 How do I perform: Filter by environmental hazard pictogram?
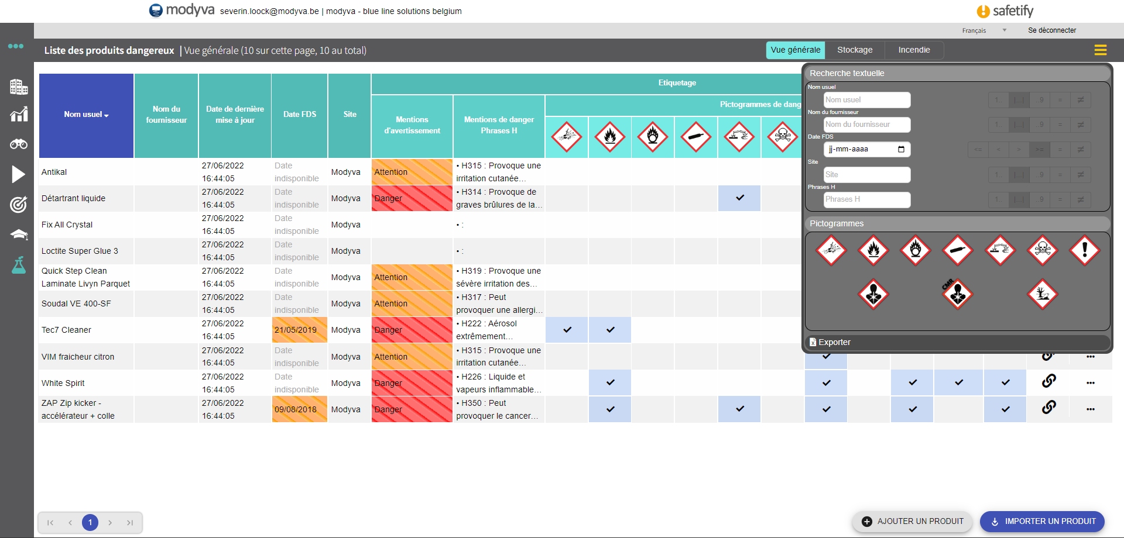(1043, 294)
